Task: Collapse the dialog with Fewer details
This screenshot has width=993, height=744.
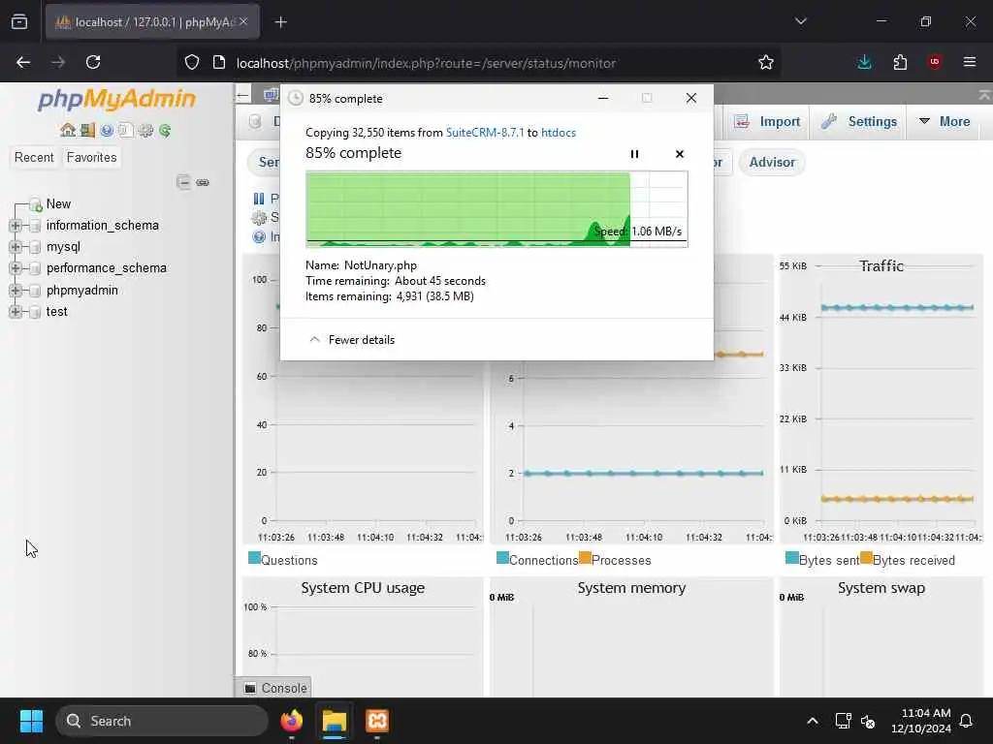Action: tap(352, 340)
